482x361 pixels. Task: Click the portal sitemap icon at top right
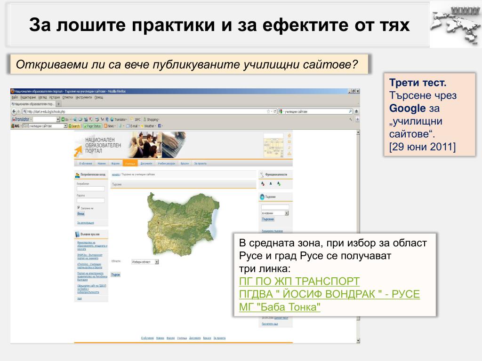(289, 154)
